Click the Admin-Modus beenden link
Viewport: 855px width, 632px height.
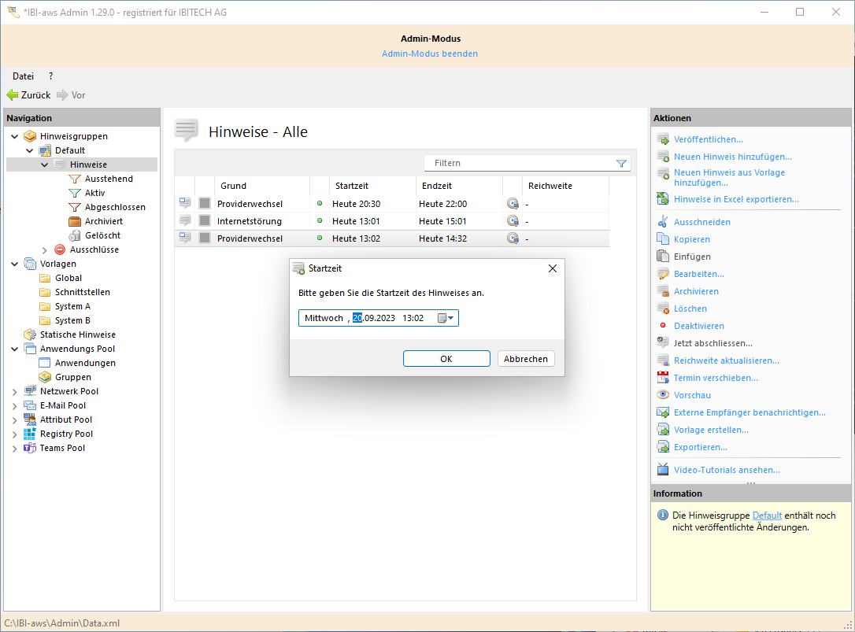[x=430, y=54]
